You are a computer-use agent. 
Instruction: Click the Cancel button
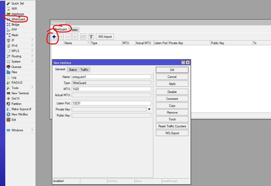[x=172, y=77]
